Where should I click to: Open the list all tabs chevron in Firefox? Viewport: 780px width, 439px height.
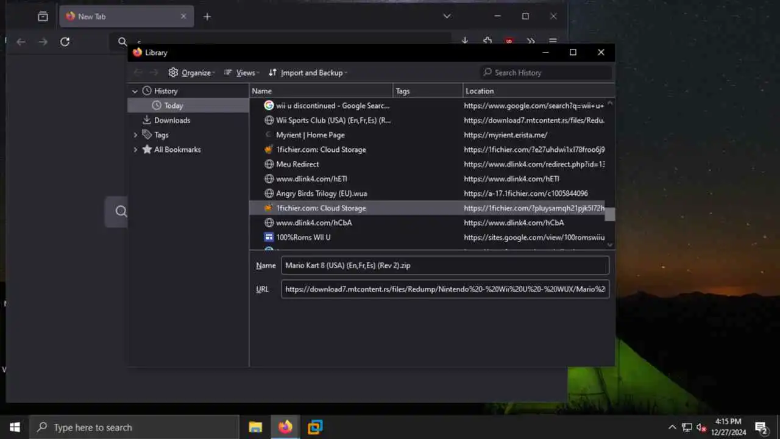pyautogui.click(x=447, y=16)
